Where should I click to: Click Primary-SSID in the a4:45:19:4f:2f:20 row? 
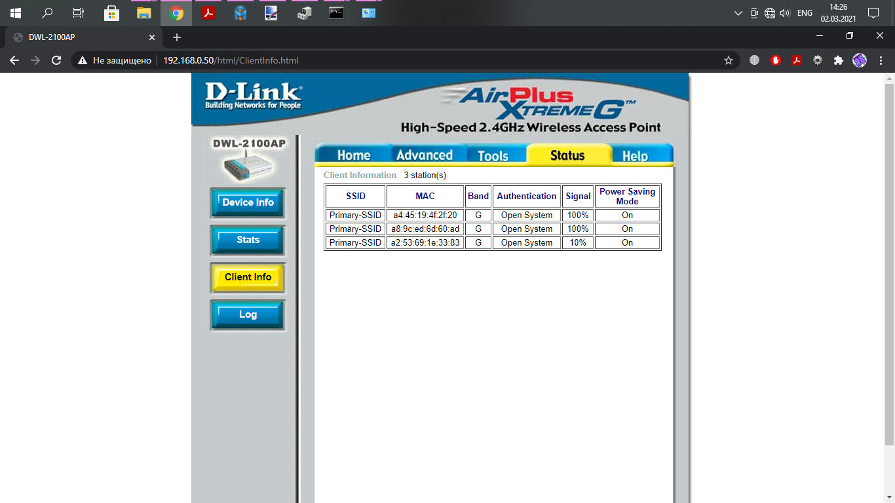click(x=355, y=215)
